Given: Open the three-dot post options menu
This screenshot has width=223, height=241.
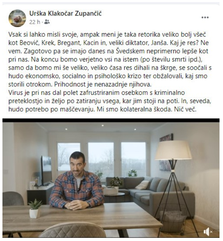Looking at the screenshot, I should [205, 17].
